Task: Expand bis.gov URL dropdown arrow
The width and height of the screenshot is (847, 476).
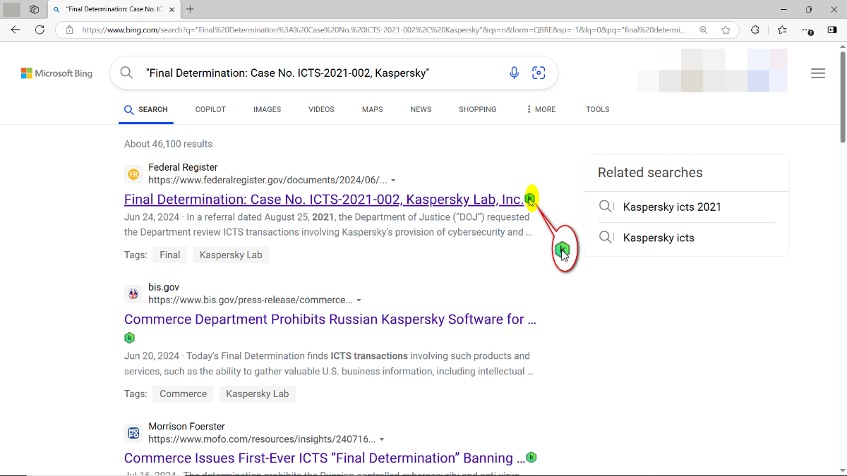Action: 359,300
